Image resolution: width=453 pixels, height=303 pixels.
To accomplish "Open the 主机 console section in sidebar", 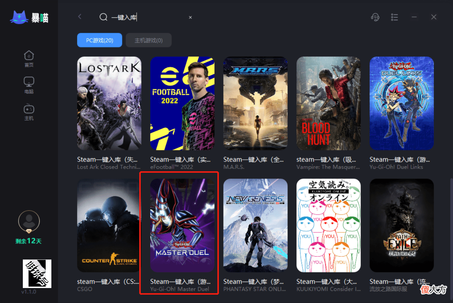I will pyautogui.click(x=29, y=112).
